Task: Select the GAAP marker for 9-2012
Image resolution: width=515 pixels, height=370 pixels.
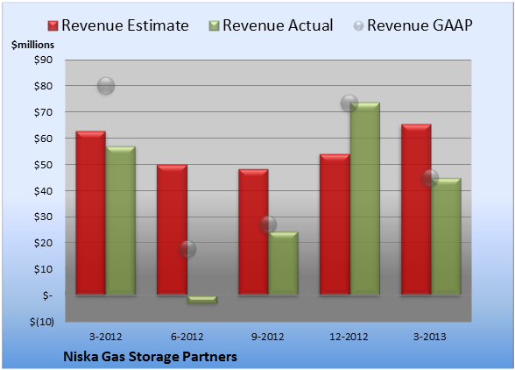Action: point(268,224)
